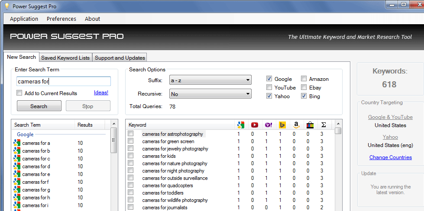Enable the Ebay search engine checkbox
The width and height of the screenshot is (424, 211).
click(304, 87)
